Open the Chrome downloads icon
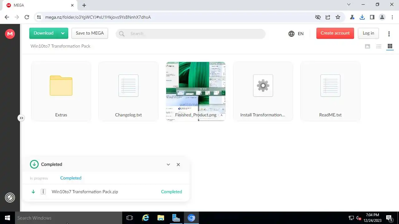This screenshot has height=224, width=399. click(362, 17)
